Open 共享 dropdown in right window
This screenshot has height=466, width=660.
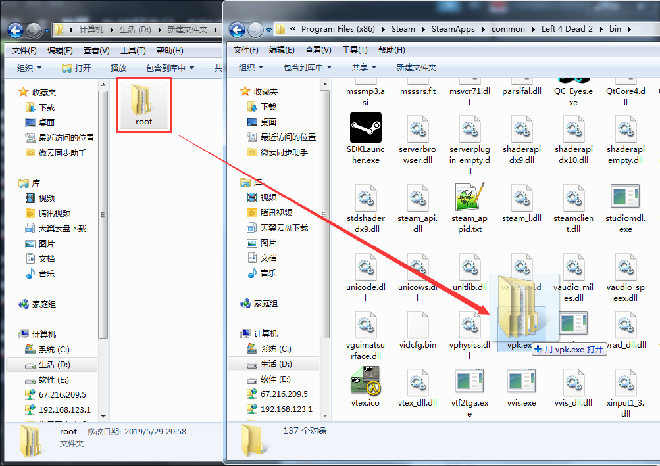tap(364, 67)
